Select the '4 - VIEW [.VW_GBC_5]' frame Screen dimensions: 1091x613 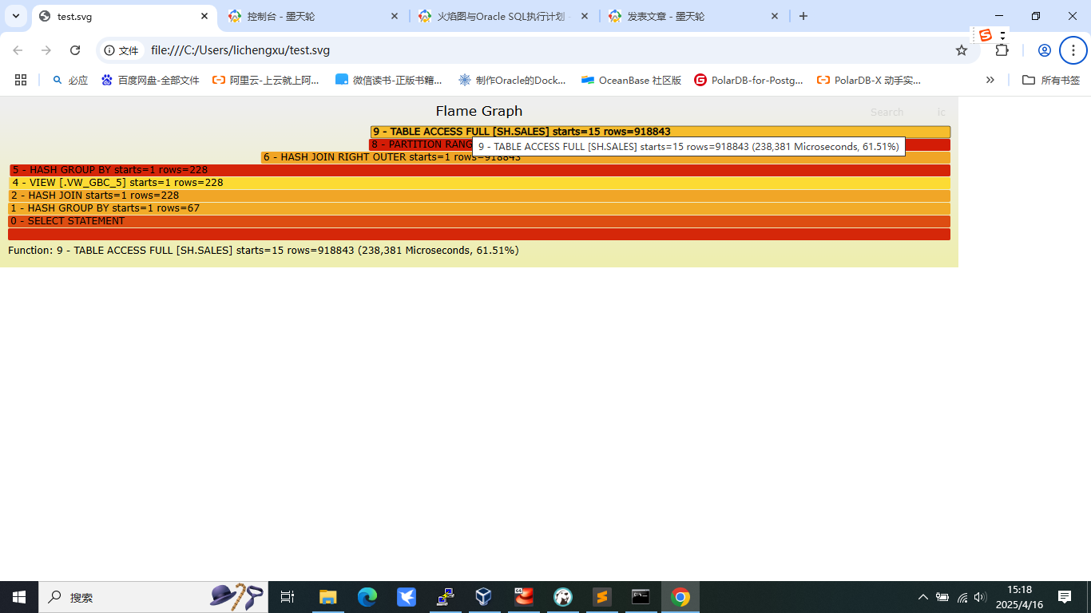click(480, 183)
